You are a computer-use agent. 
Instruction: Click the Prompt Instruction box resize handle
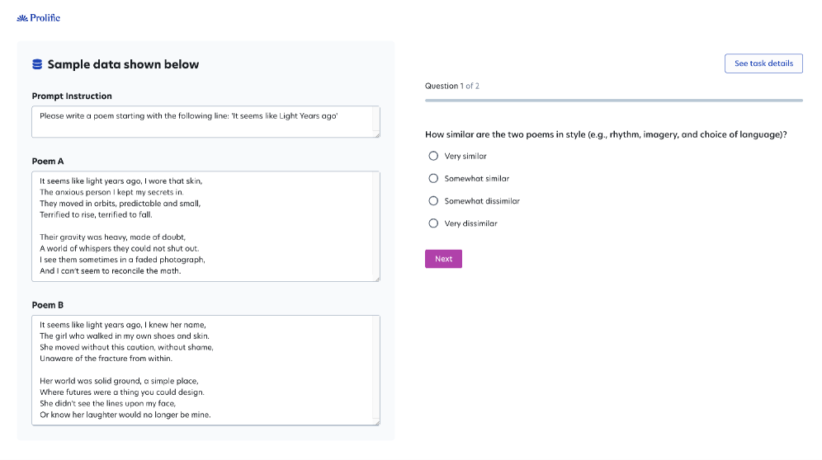point(376,134)
